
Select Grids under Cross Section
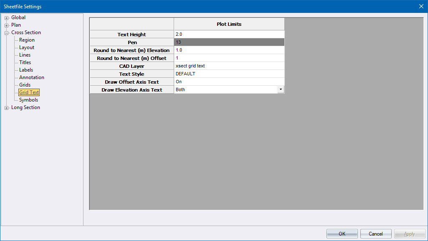[25, 85]
